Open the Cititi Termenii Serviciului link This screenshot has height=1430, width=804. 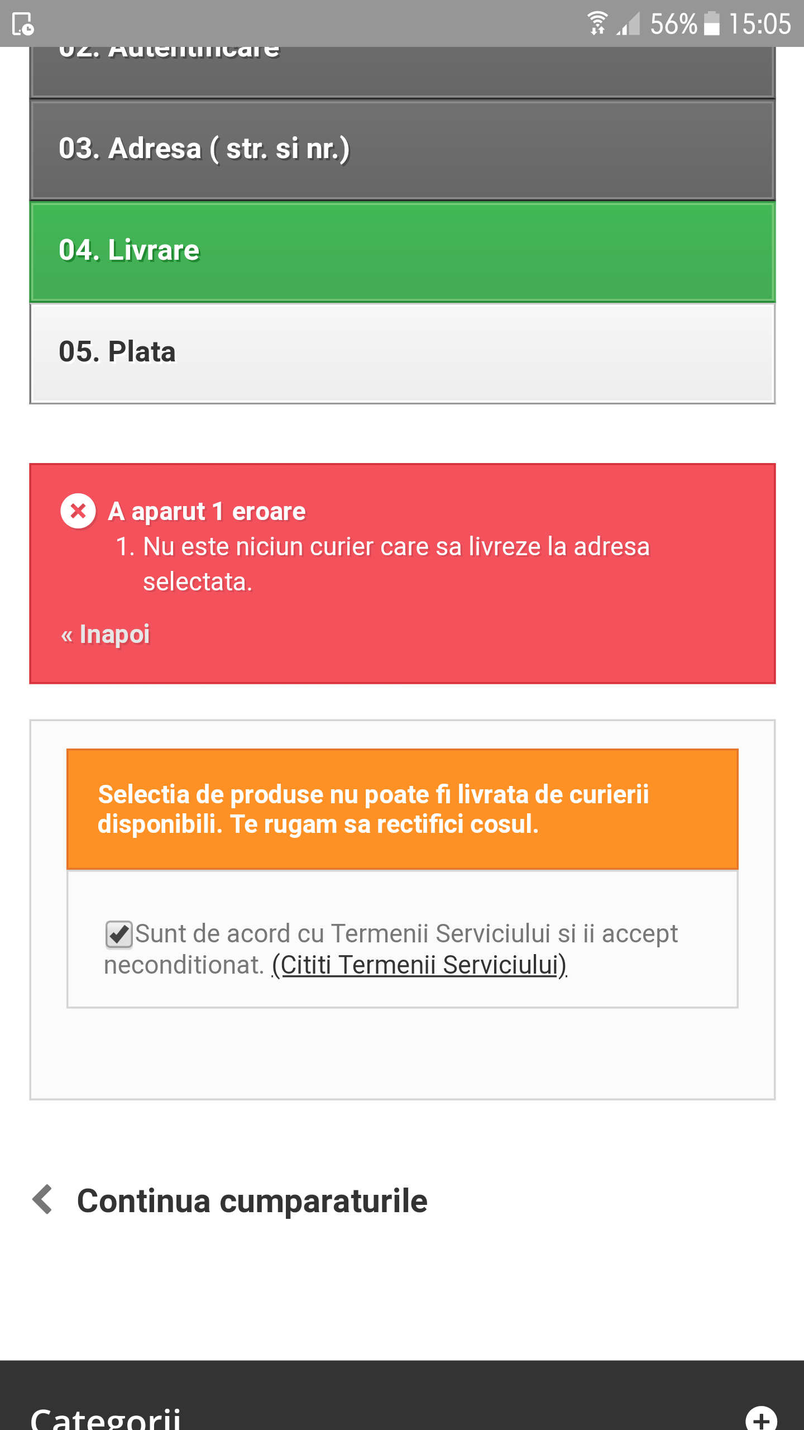click(419, 965)
